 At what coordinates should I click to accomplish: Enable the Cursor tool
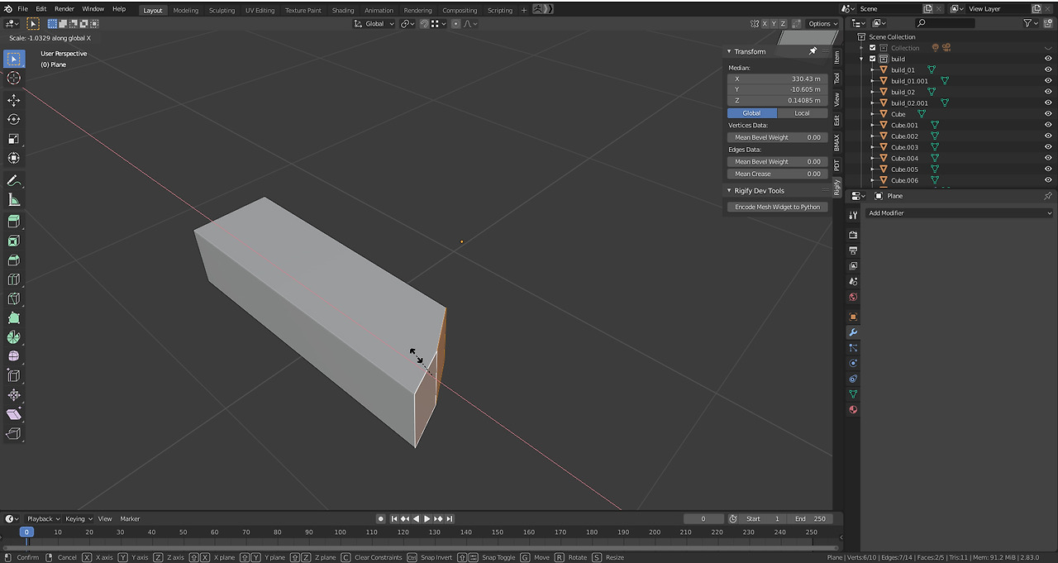tap(13, 79)
